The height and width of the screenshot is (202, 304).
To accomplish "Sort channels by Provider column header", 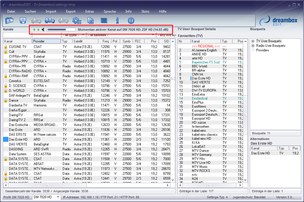I will (46, 41).
